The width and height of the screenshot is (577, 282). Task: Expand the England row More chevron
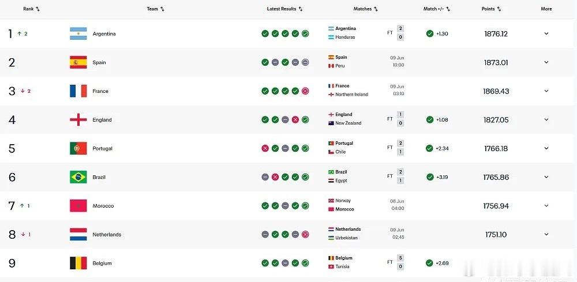pos(546,119)
